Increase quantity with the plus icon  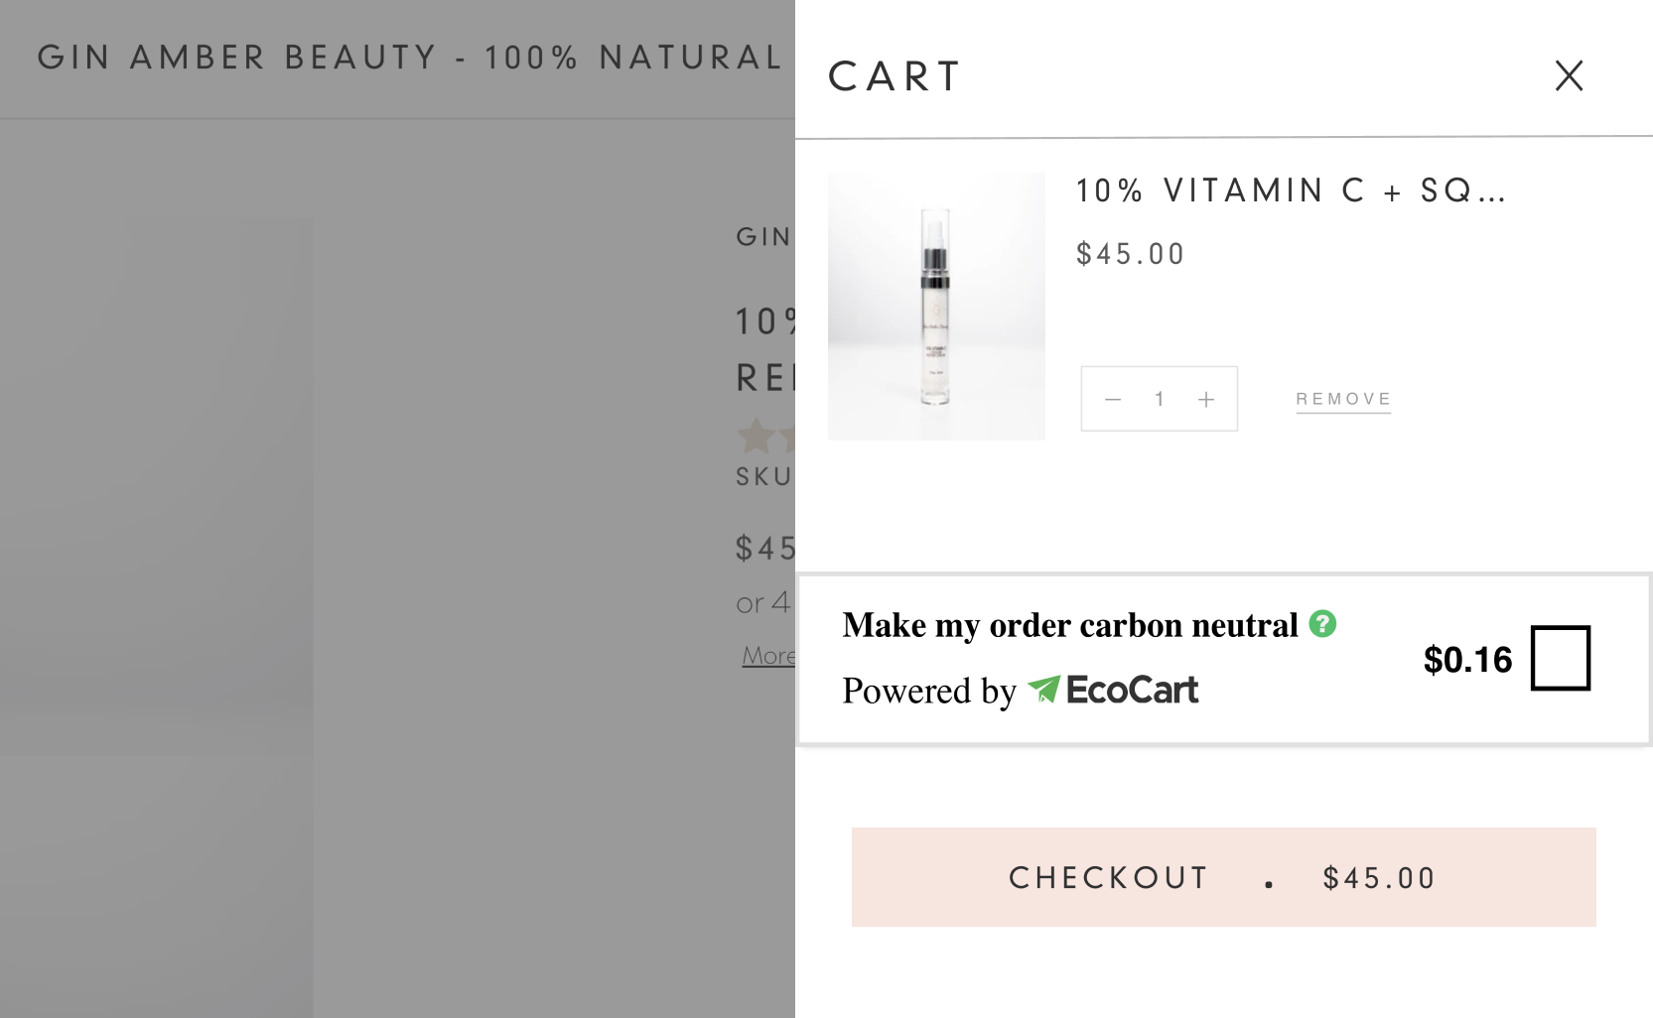coord(1206,399)
